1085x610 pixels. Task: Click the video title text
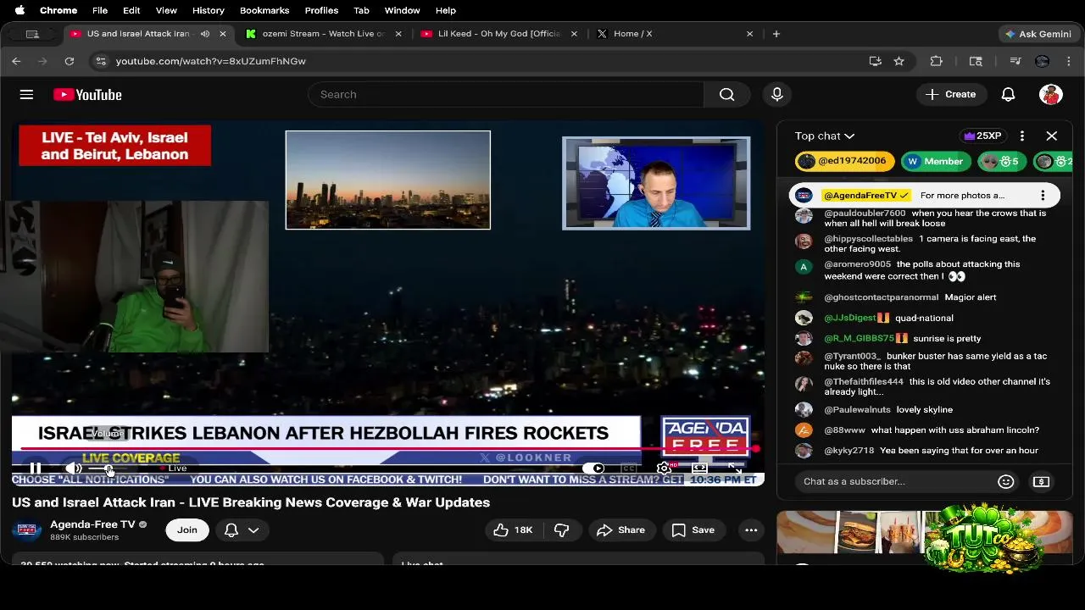point(251,502)
